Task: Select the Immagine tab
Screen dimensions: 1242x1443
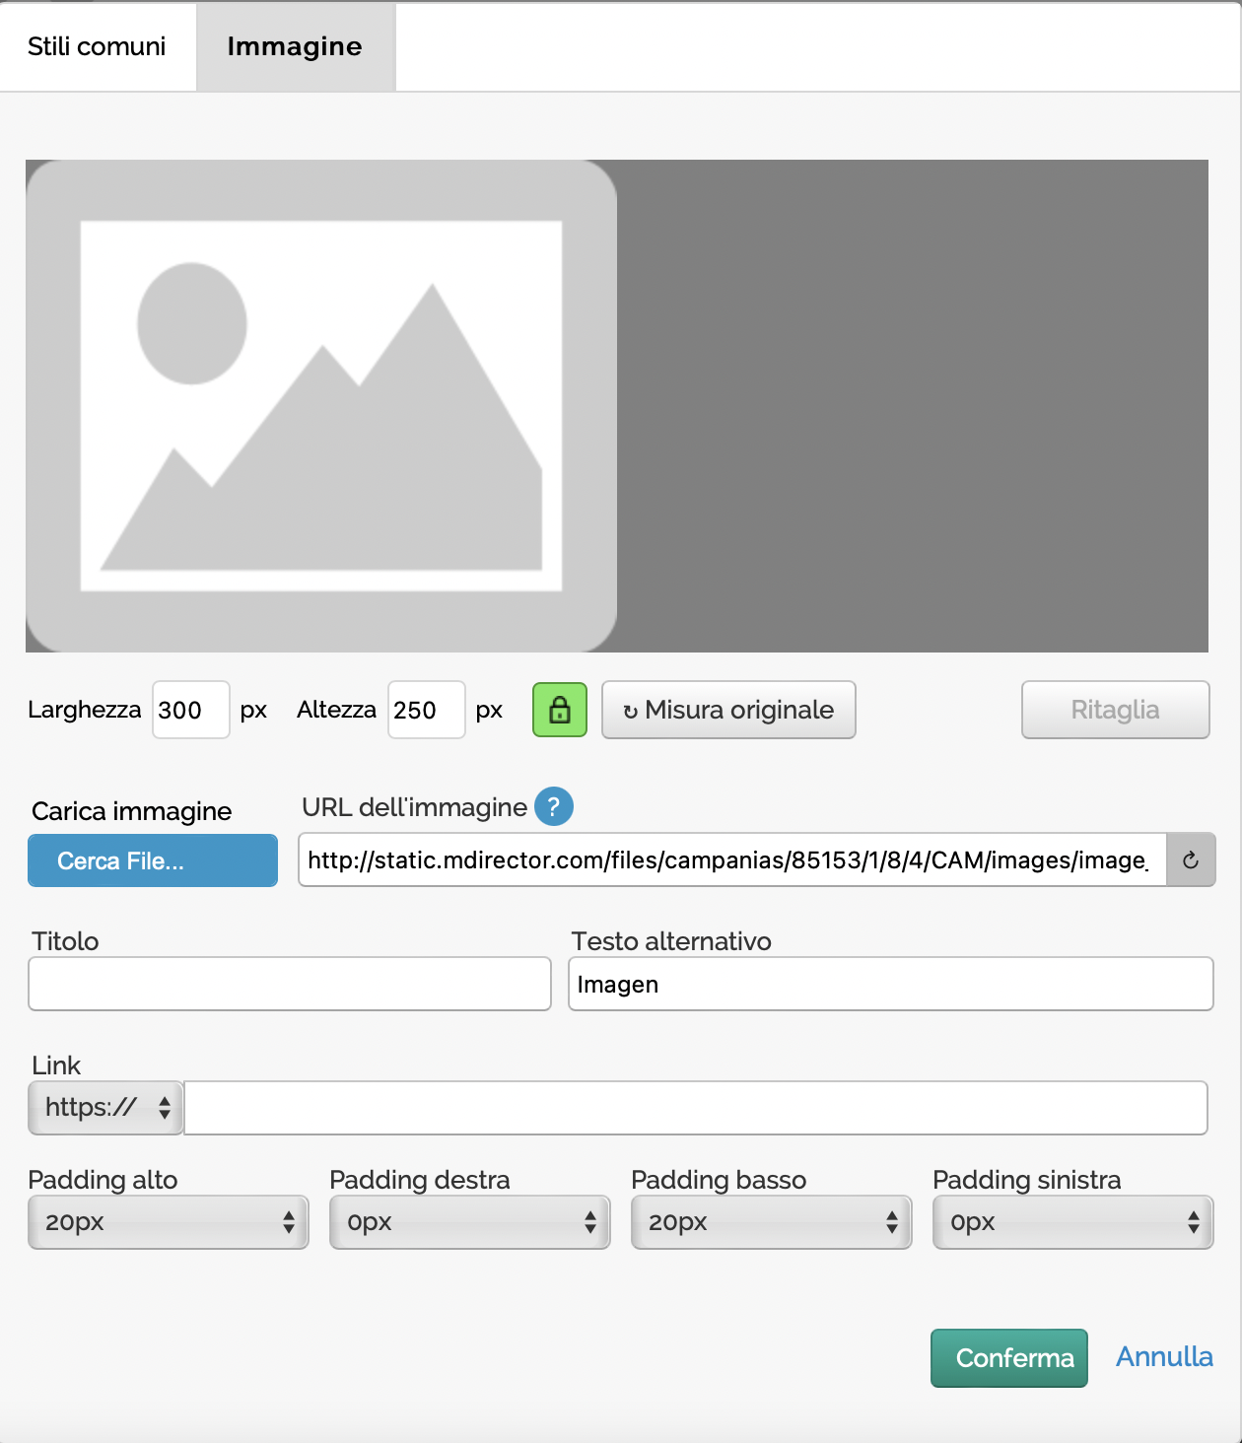Action: [295, 46]
